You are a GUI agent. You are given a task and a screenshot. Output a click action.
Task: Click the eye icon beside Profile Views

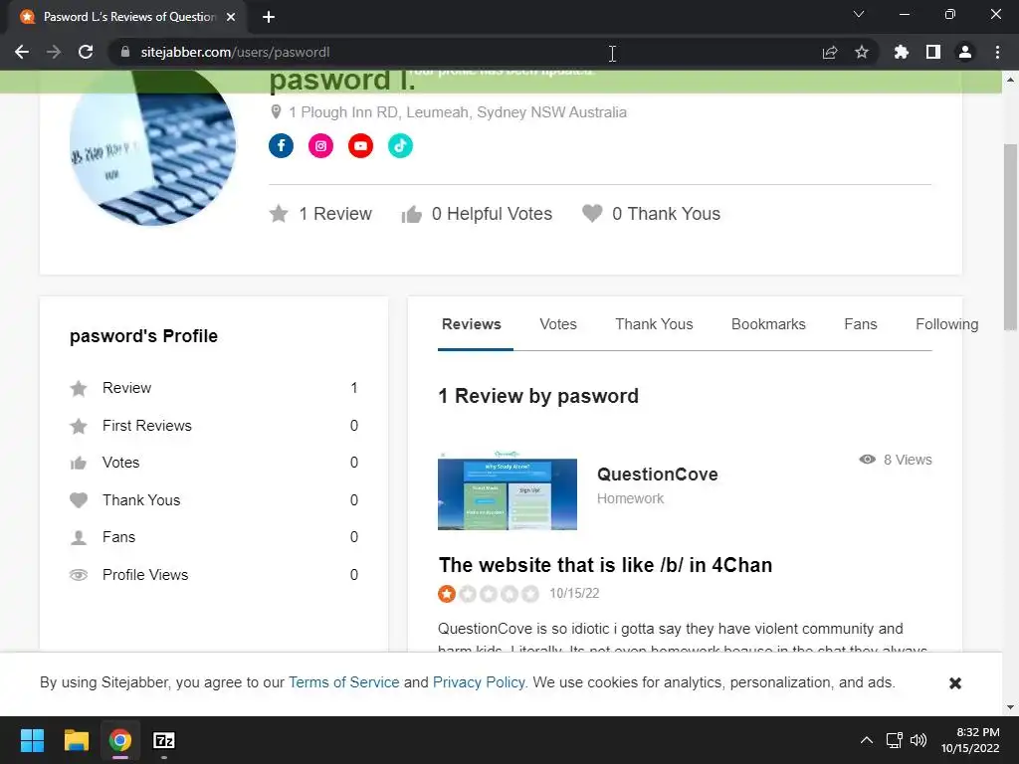coord(79,574)
